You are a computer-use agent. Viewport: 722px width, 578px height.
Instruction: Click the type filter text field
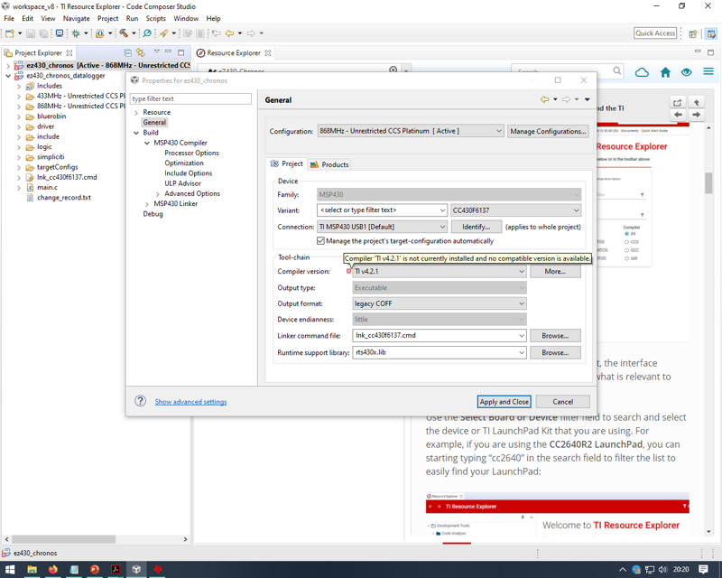coord(190,98)
